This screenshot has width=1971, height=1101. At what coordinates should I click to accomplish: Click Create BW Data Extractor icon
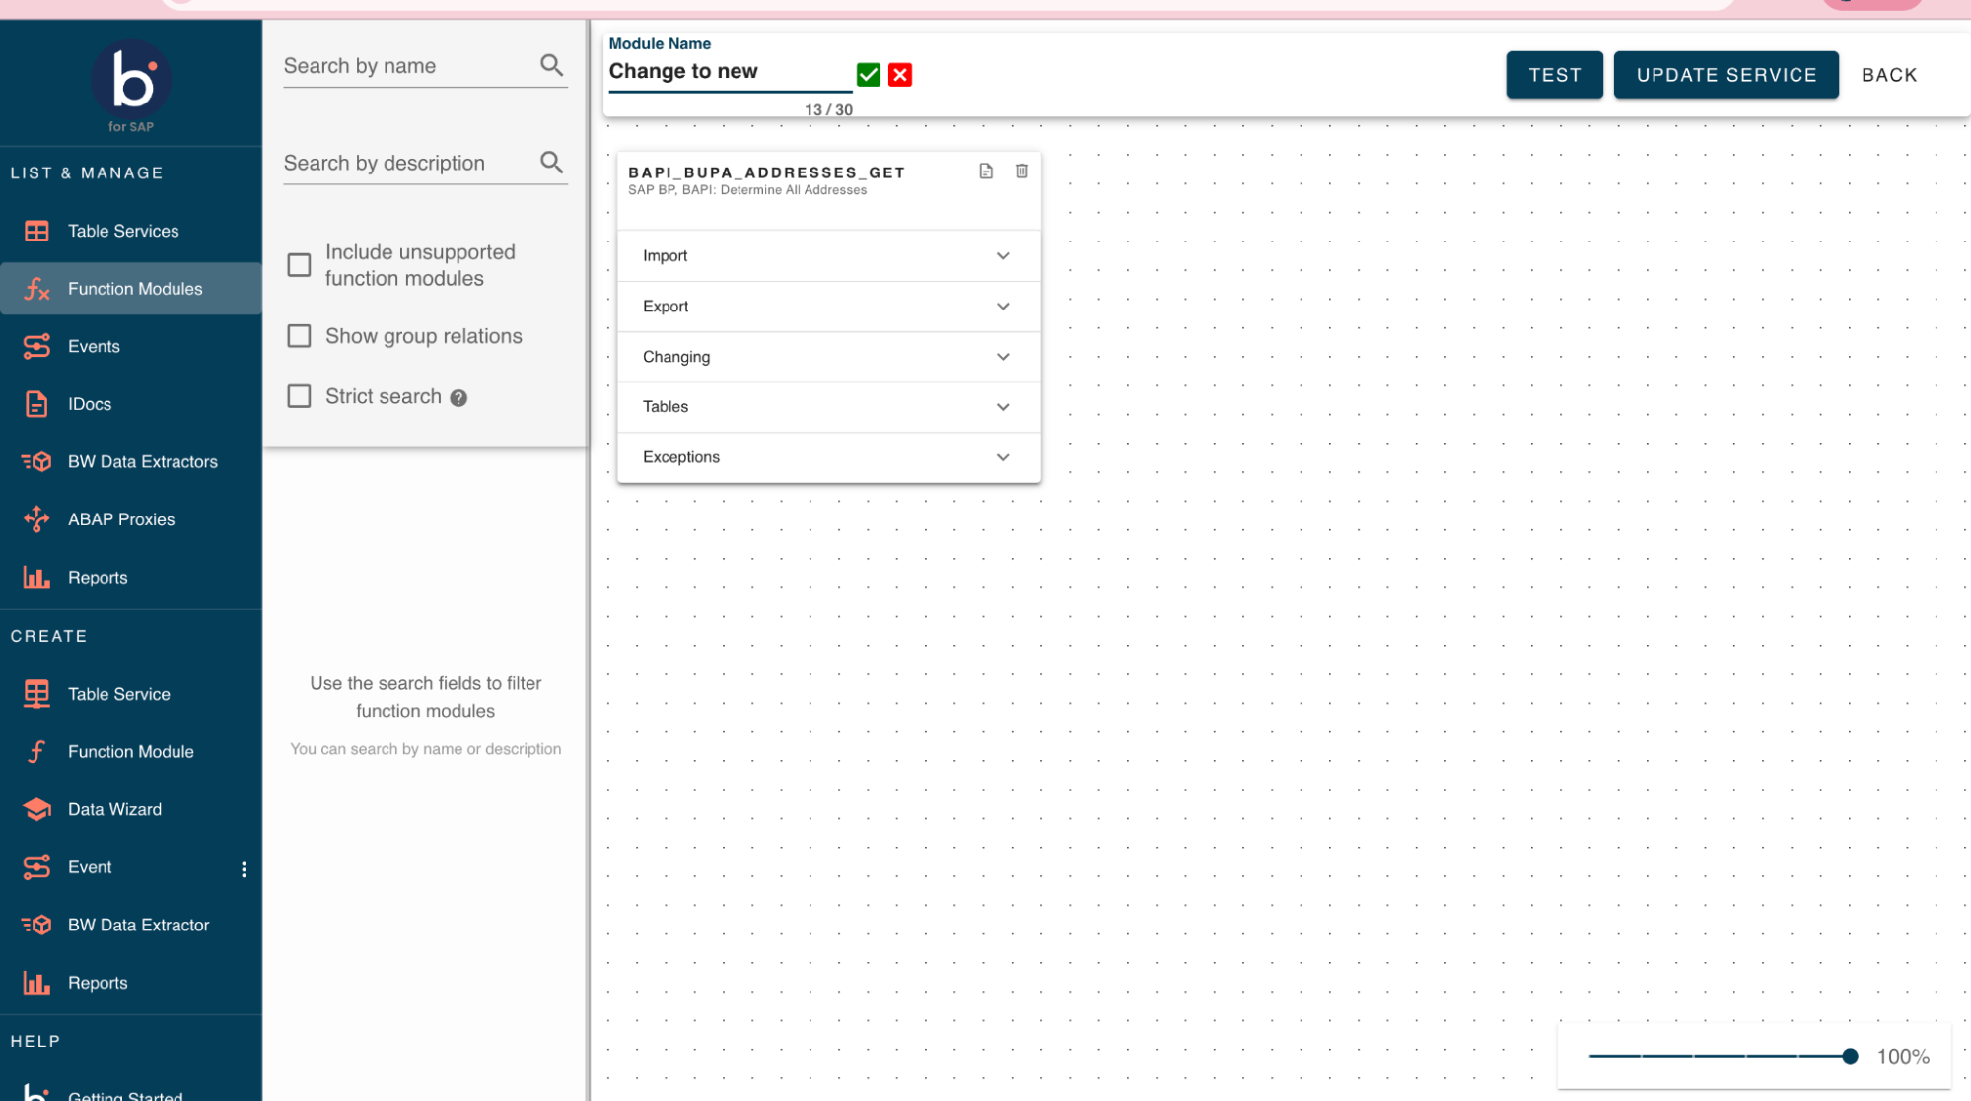pyautogui.click(x=36, y=925)
